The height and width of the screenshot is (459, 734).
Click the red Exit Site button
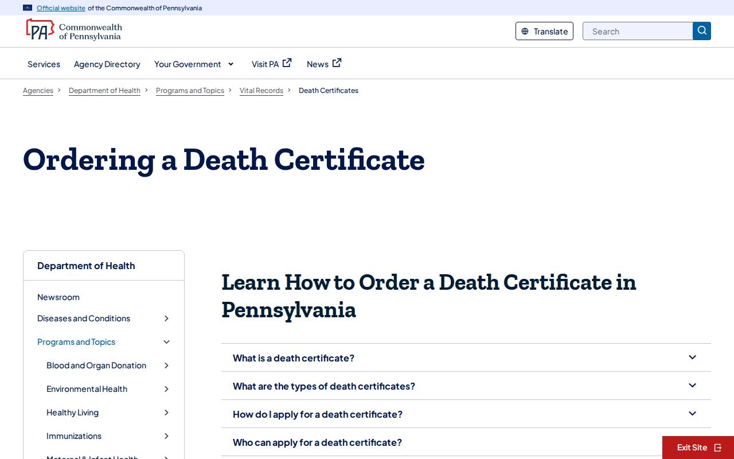click(x=698, y=448)
